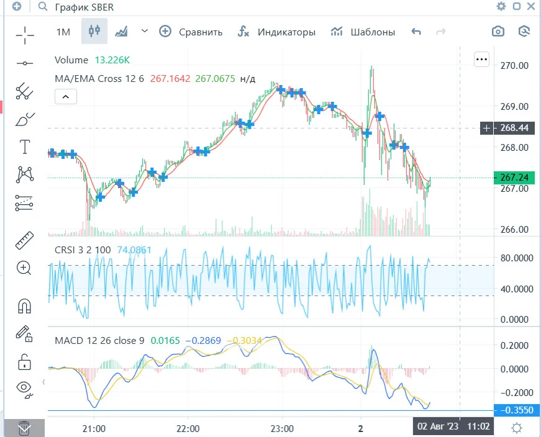Open the chart patterns tool
The image size is (541, 437).
point(25,175)
